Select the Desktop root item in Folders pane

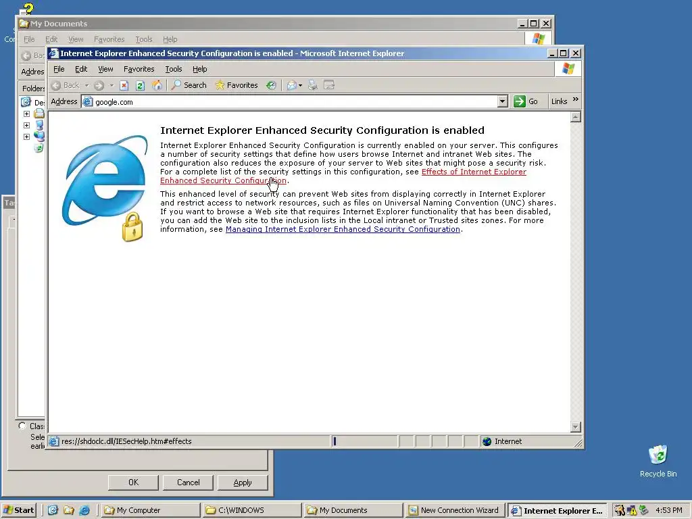(32, 102)
